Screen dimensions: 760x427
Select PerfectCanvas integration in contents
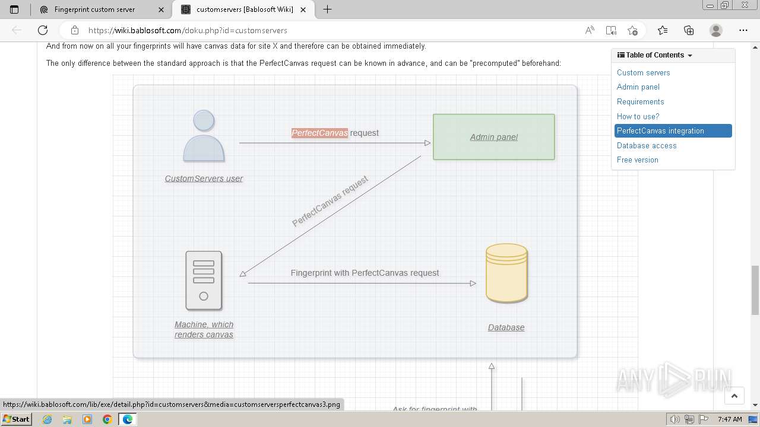click(673, 131)
